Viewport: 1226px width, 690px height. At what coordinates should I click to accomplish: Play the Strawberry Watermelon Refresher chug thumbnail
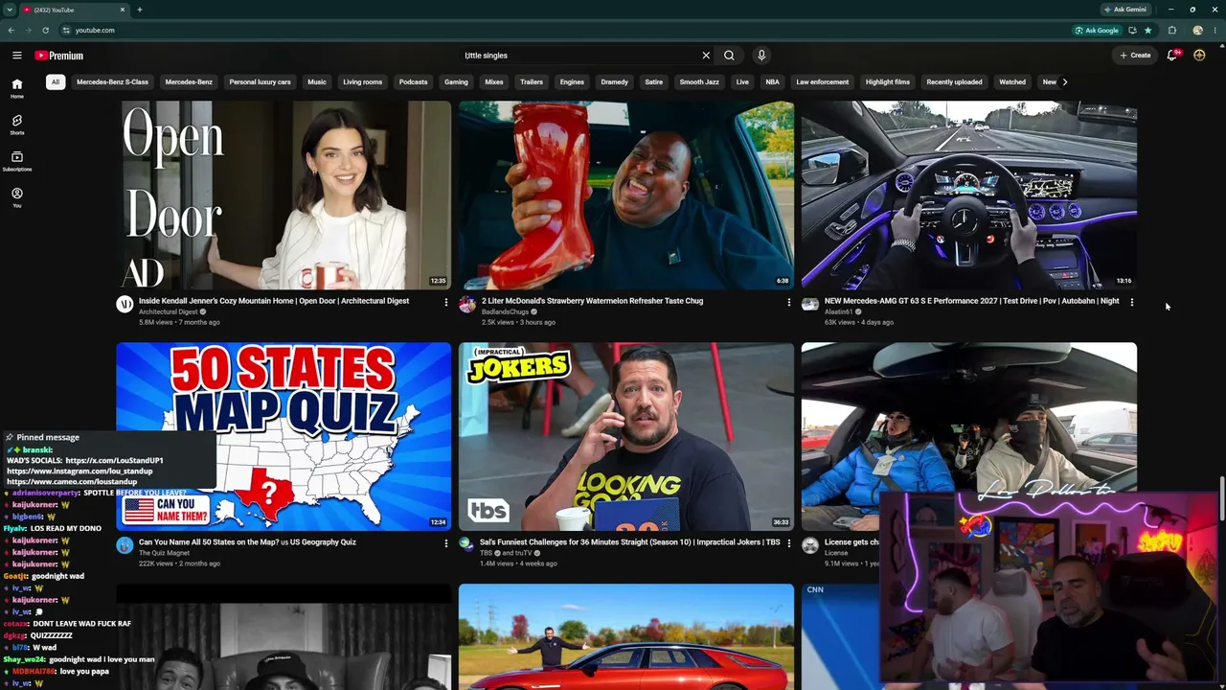[x=626, y=195]
